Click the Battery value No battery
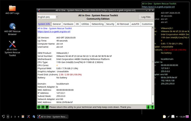This screenshot has width=191, height=121. coord(62,78)
